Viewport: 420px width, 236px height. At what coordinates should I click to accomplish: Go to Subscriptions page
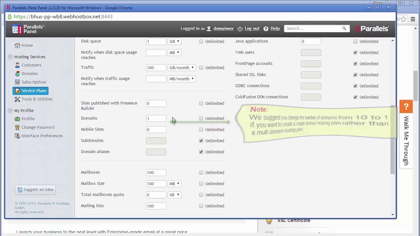pos(34,82)
